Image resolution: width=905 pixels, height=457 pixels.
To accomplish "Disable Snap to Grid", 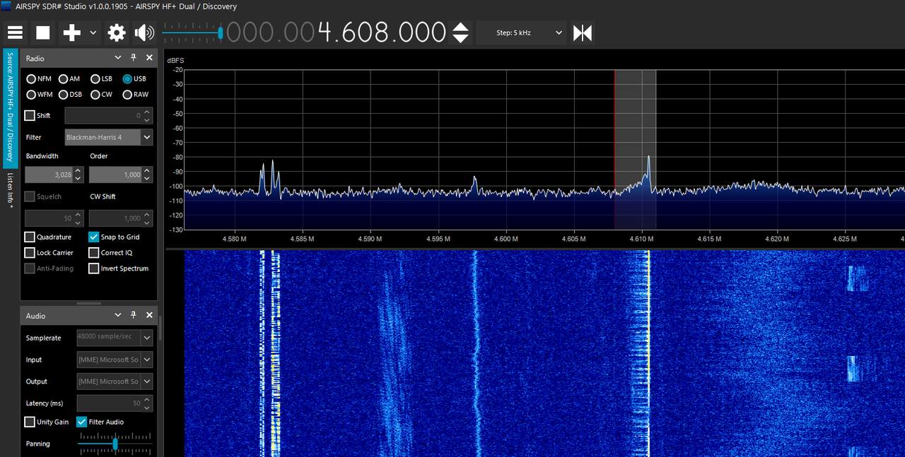I will pyautogui.click(x=94, y=237).
